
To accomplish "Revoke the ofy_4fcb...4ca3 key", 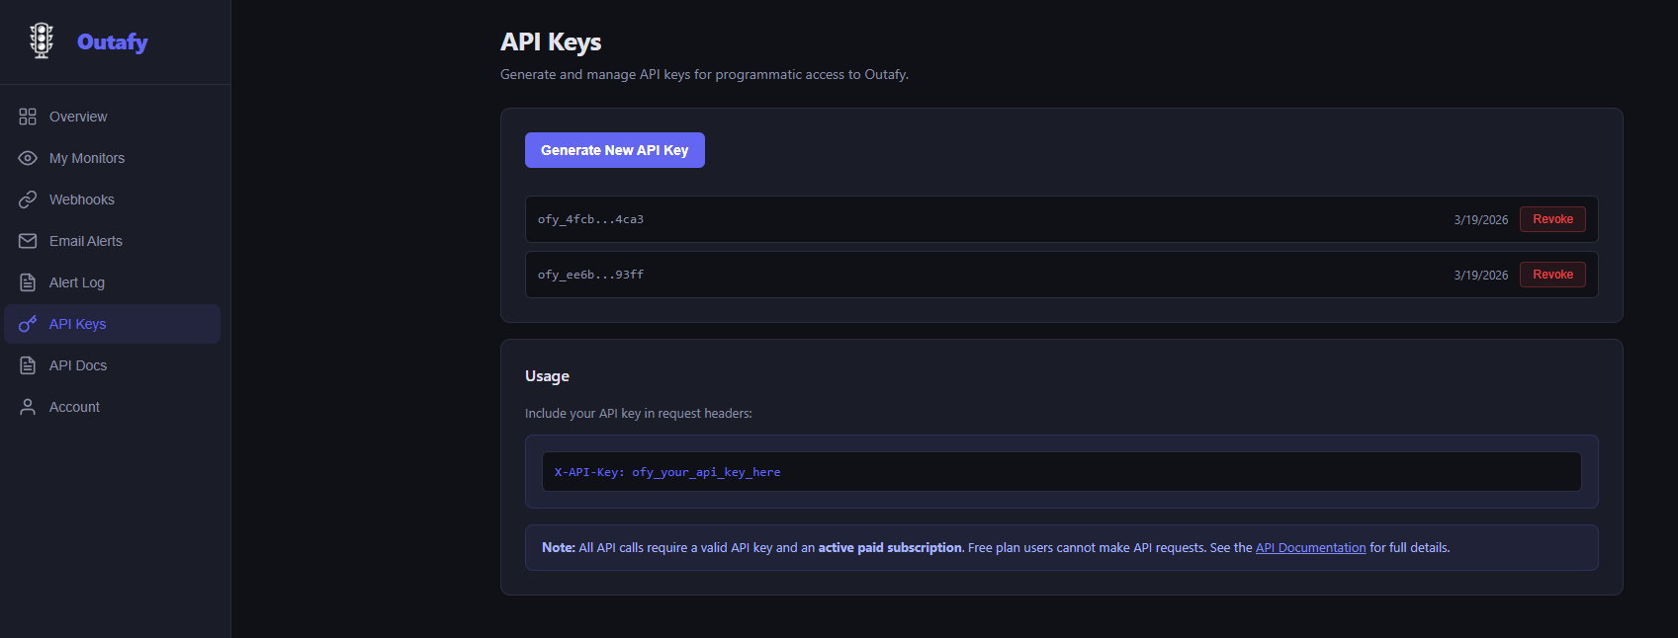I will [1552, 219].
